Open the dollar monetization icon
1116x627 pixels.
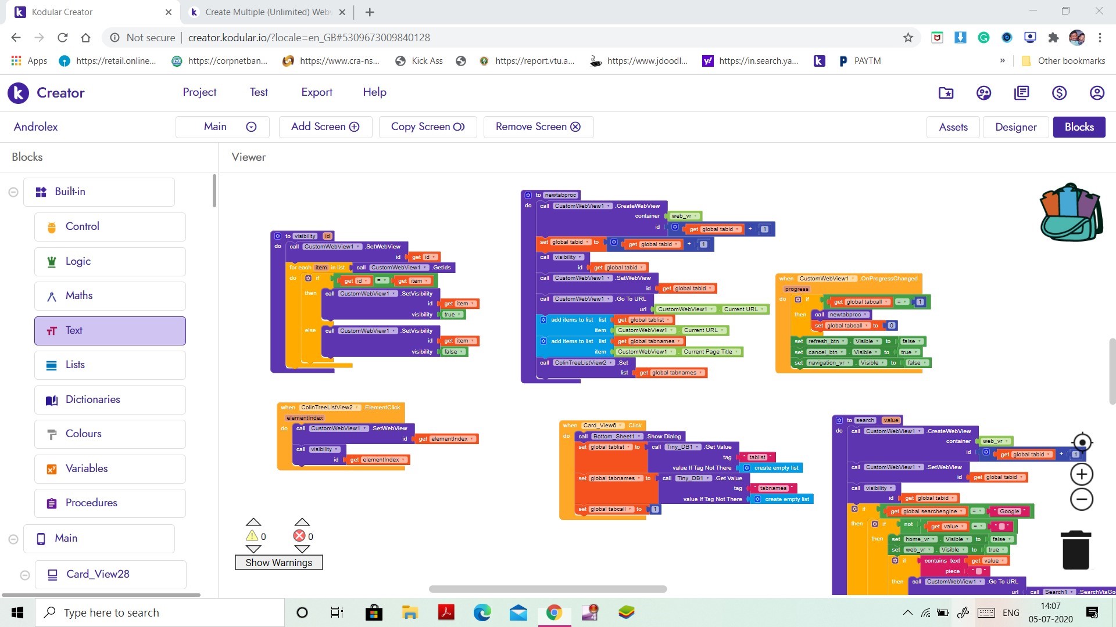[1059, 93]
